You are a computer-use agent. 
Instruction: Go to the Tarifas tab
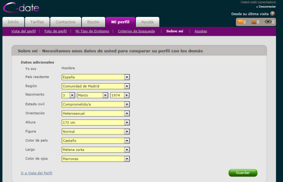point(37,22)
